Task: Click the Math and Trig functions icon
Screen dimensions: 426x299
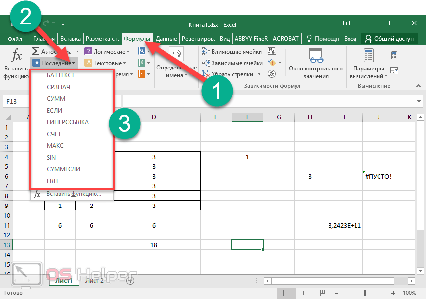Action: pyautogui.click(x=142, y=63)
